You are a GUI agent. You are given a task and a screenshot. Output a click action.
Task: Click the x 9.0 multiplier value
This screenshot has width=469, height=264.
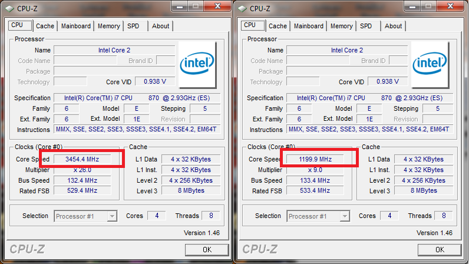click(315, 170)
